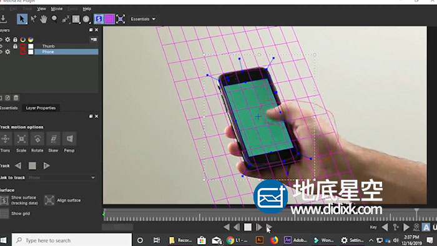Activate the hand pan tool
The image size is (437, 246).
point(44,19)
